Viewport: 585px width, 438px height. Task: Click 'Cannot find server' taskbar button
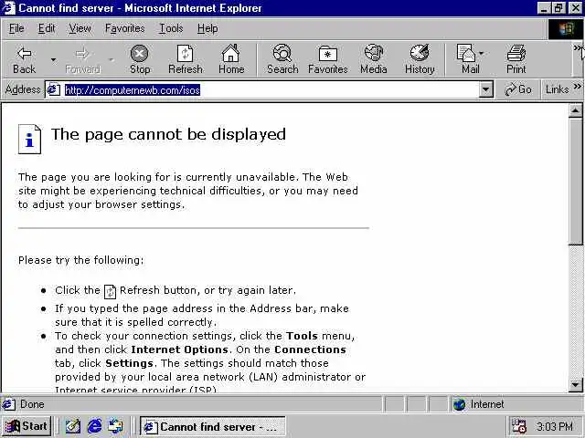(x=213, y=426)
